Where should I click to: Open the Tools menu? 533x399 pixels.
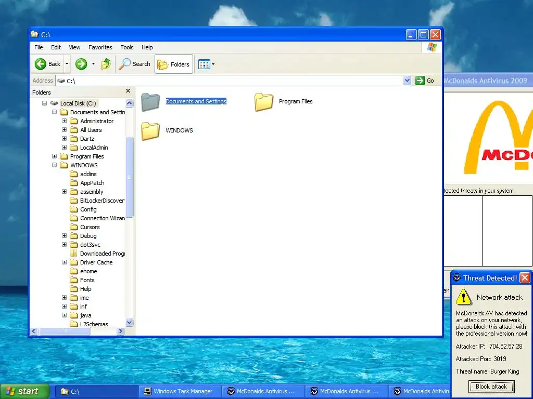point(127,47)
